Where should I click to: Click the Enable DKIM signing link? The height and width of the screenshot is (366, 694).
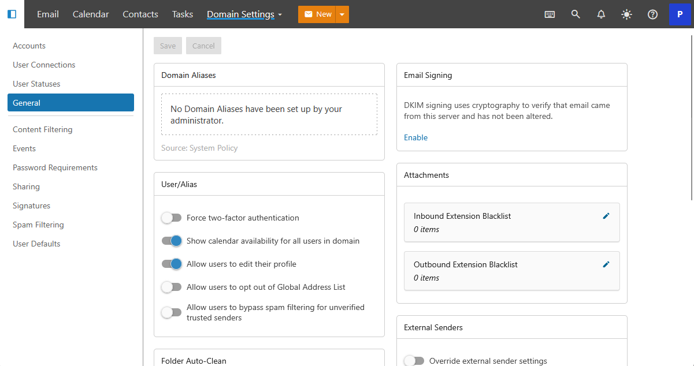(415, 137)
